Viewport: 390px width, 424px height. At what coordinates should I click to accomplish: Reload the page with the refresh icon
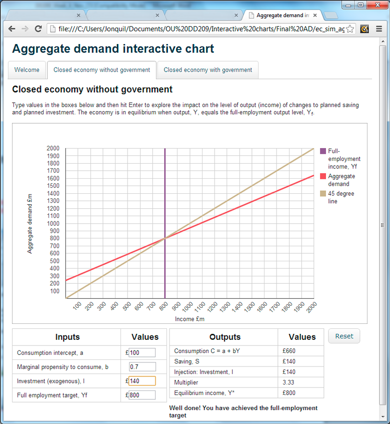coord(38,29)
